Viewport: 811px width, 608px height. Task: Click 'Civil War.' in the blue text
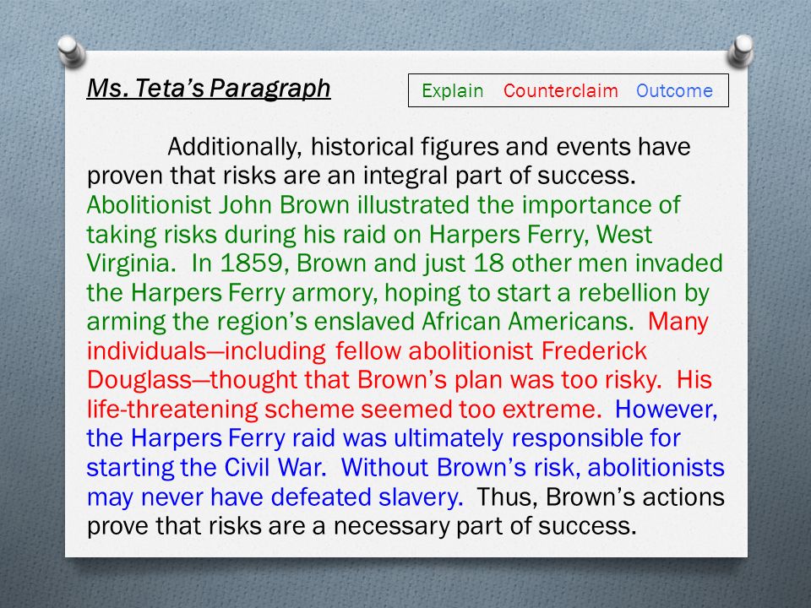[275, 467]
